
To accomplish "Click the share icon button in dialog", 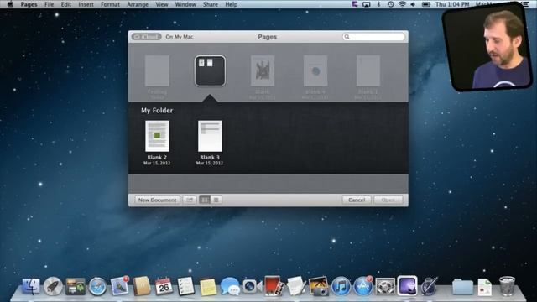I will coord(190,200).
